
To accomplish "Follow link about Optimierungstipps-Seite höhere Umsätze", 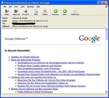I will [x=51, y=86].
